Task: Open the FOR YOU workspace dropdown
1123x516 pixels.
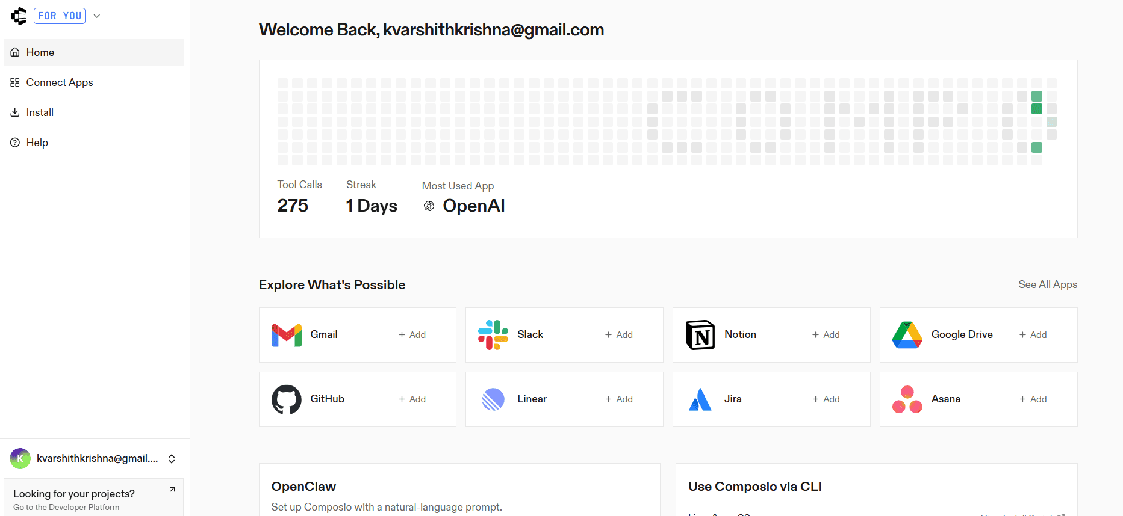Action: [60, 16]
